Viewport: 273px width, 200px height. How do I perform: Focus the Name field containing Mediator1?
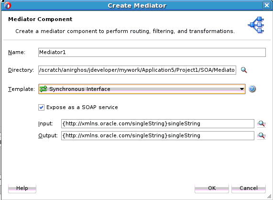[152, 52]
